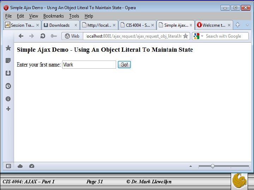Click the page heading text
Viewport: 254px width, 190px height.
click(105, 50)
